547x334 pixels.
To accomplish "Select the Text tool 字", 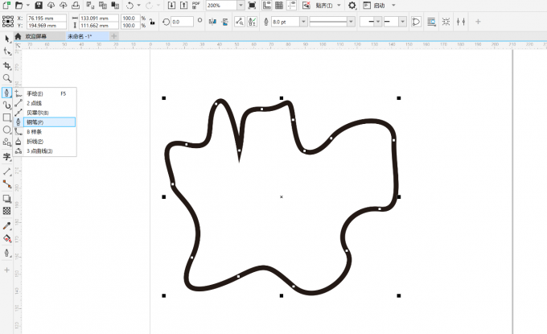I will (x=7, y=157).
